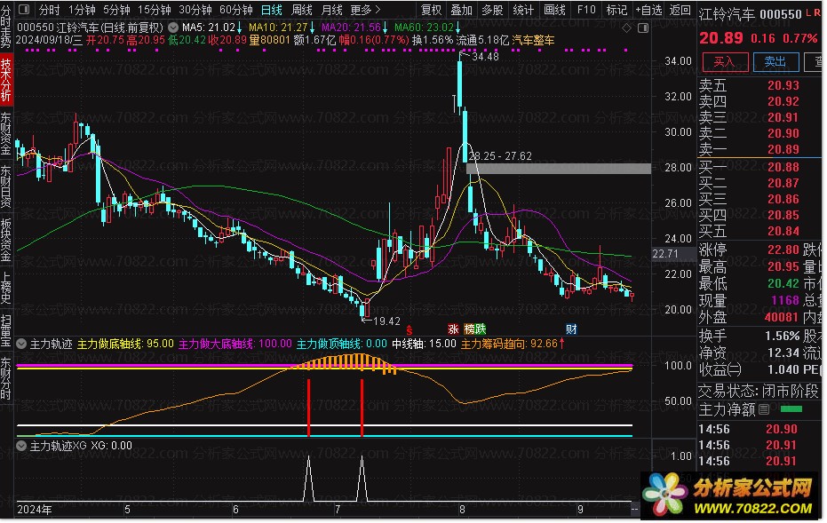This screenshot has width=827, height=523.
Task: Toggle left panel layout icon beside 分时
Action: tap(24, 10)
